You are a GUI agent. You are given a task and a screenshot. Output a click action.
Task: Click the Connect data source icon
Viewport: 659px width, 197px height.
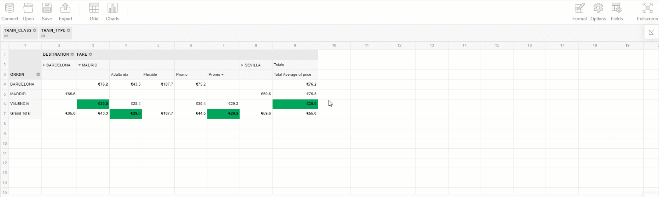point(10,12)
